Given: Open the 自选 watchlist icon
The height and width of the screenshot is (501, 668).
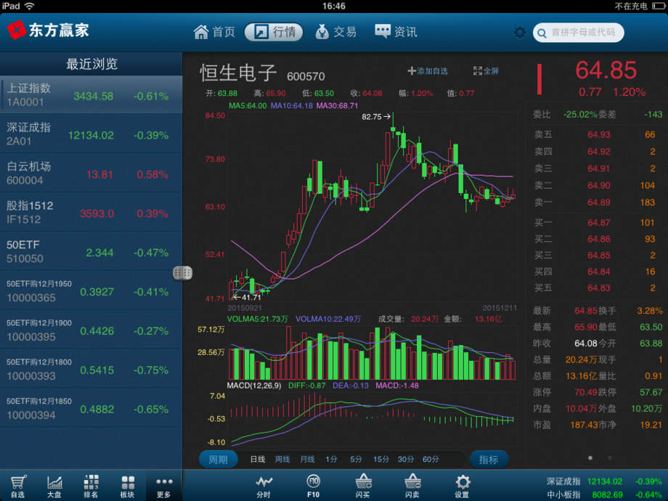Looking at the screenshot, I should point(18,484).
